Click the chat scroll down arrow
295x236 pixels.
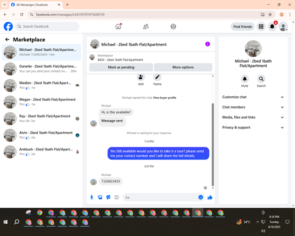[x=212, y=188]
